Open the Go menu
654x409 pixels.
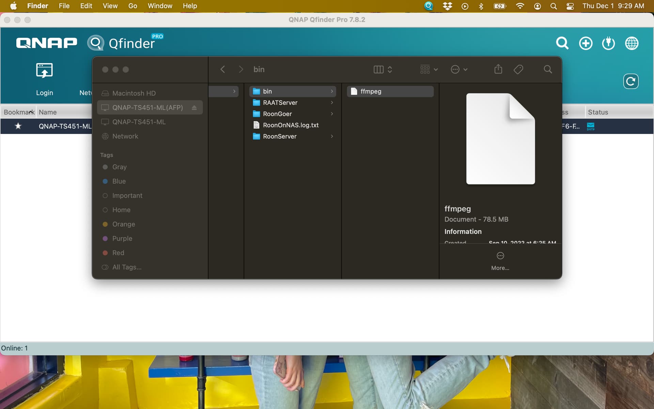[x=133, y=6]
